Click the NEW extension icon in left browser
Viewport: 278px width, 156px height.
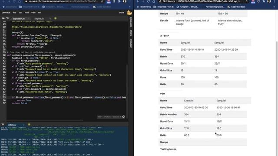coord(109,2)
